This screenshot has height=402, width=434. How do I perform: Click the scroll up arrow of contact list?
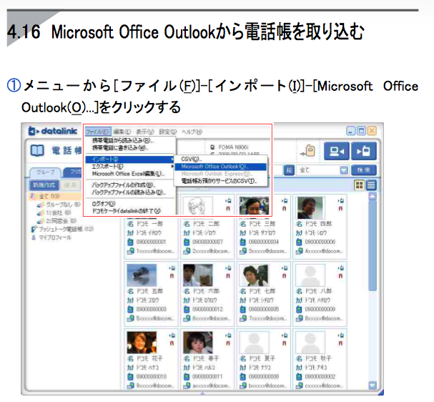373,196
